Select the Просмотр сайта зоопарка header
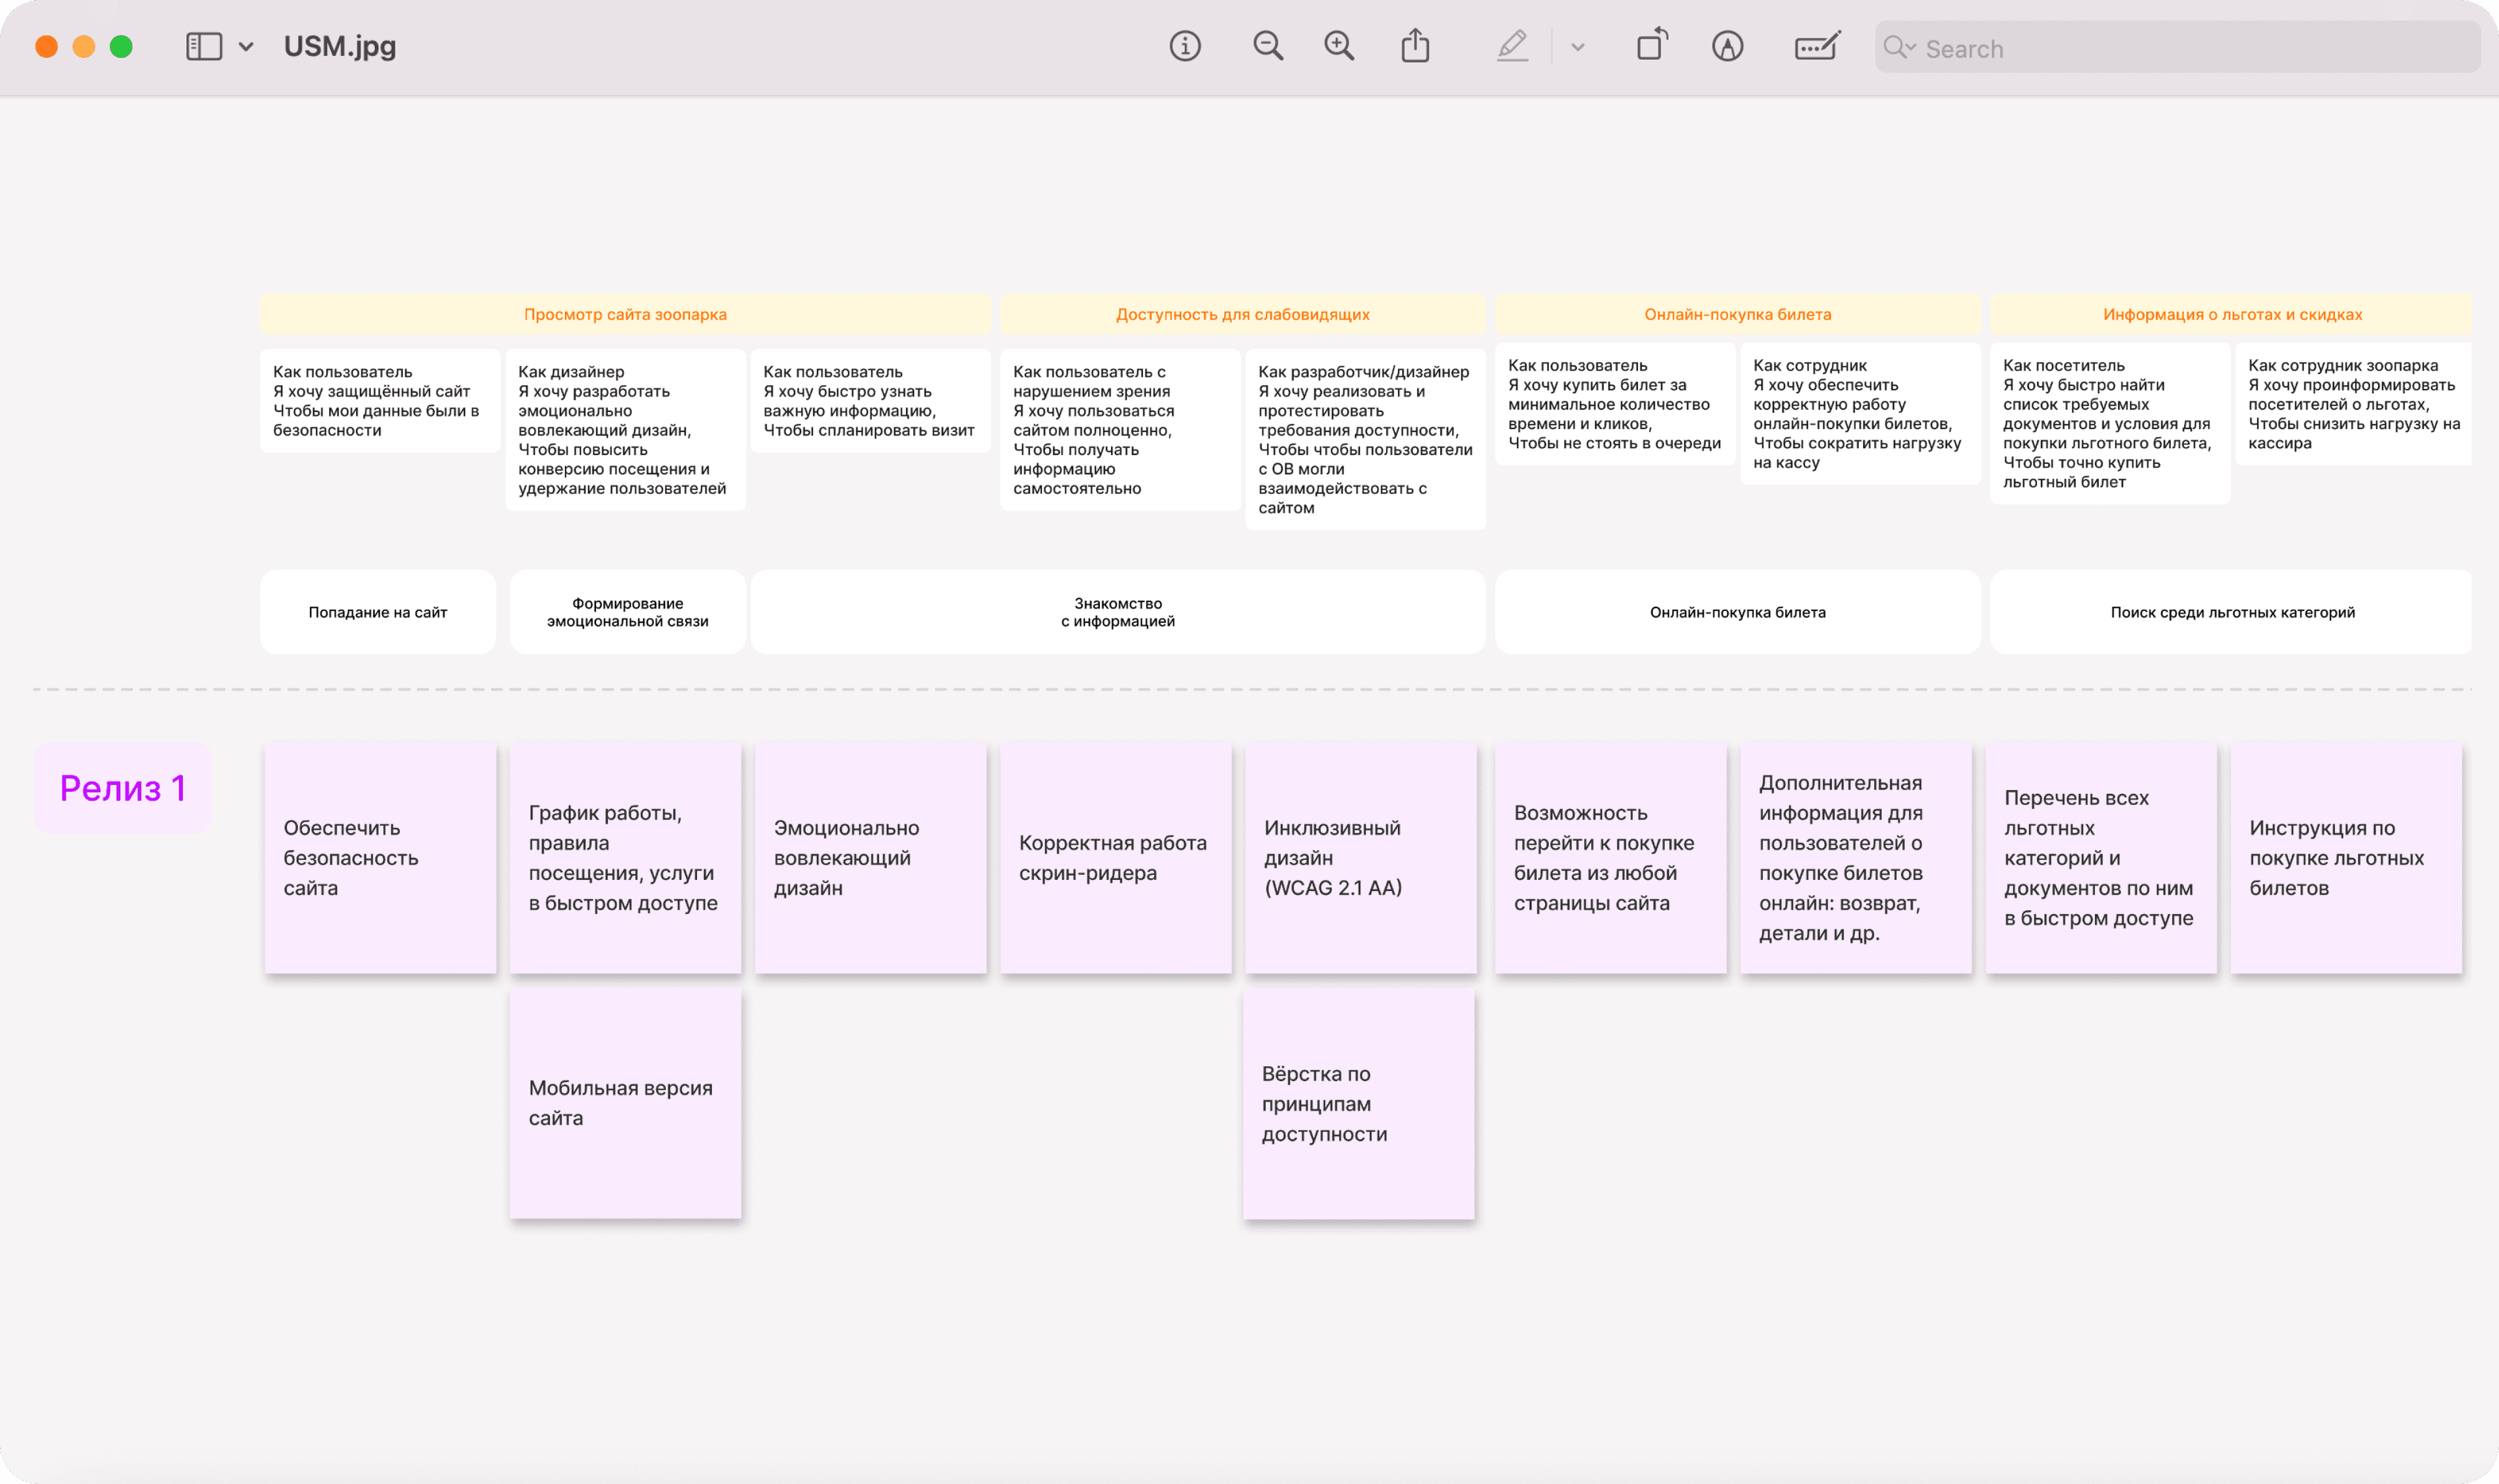 point(625,314)
